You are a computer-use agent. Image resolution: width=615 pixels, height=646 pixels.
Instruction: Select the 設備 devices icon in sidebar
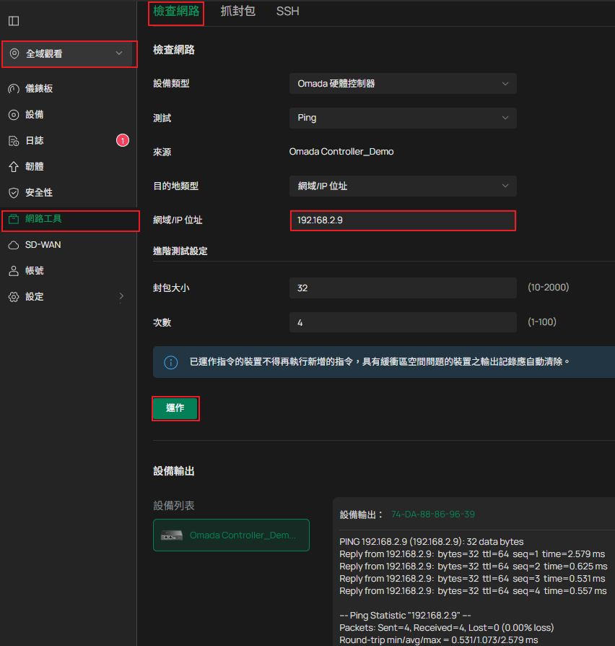pos(14,115)
